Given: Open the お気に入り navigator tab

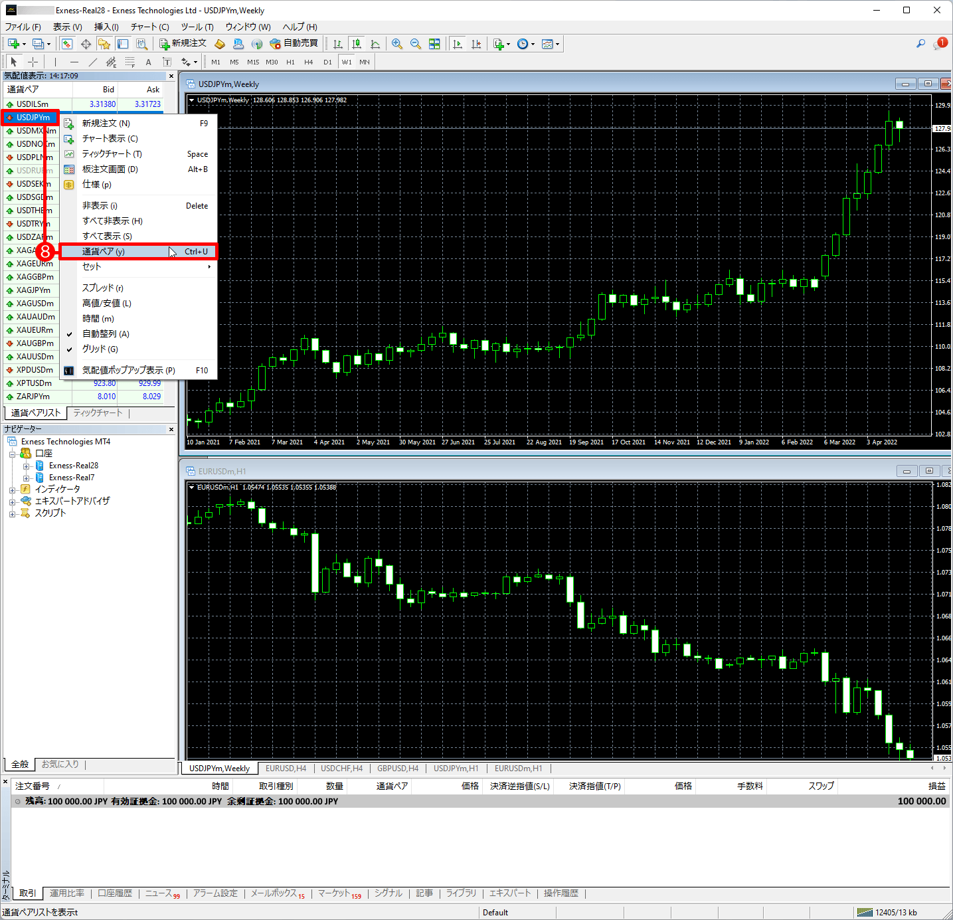Looking at the screenshot, I should (x=60, y=765).
